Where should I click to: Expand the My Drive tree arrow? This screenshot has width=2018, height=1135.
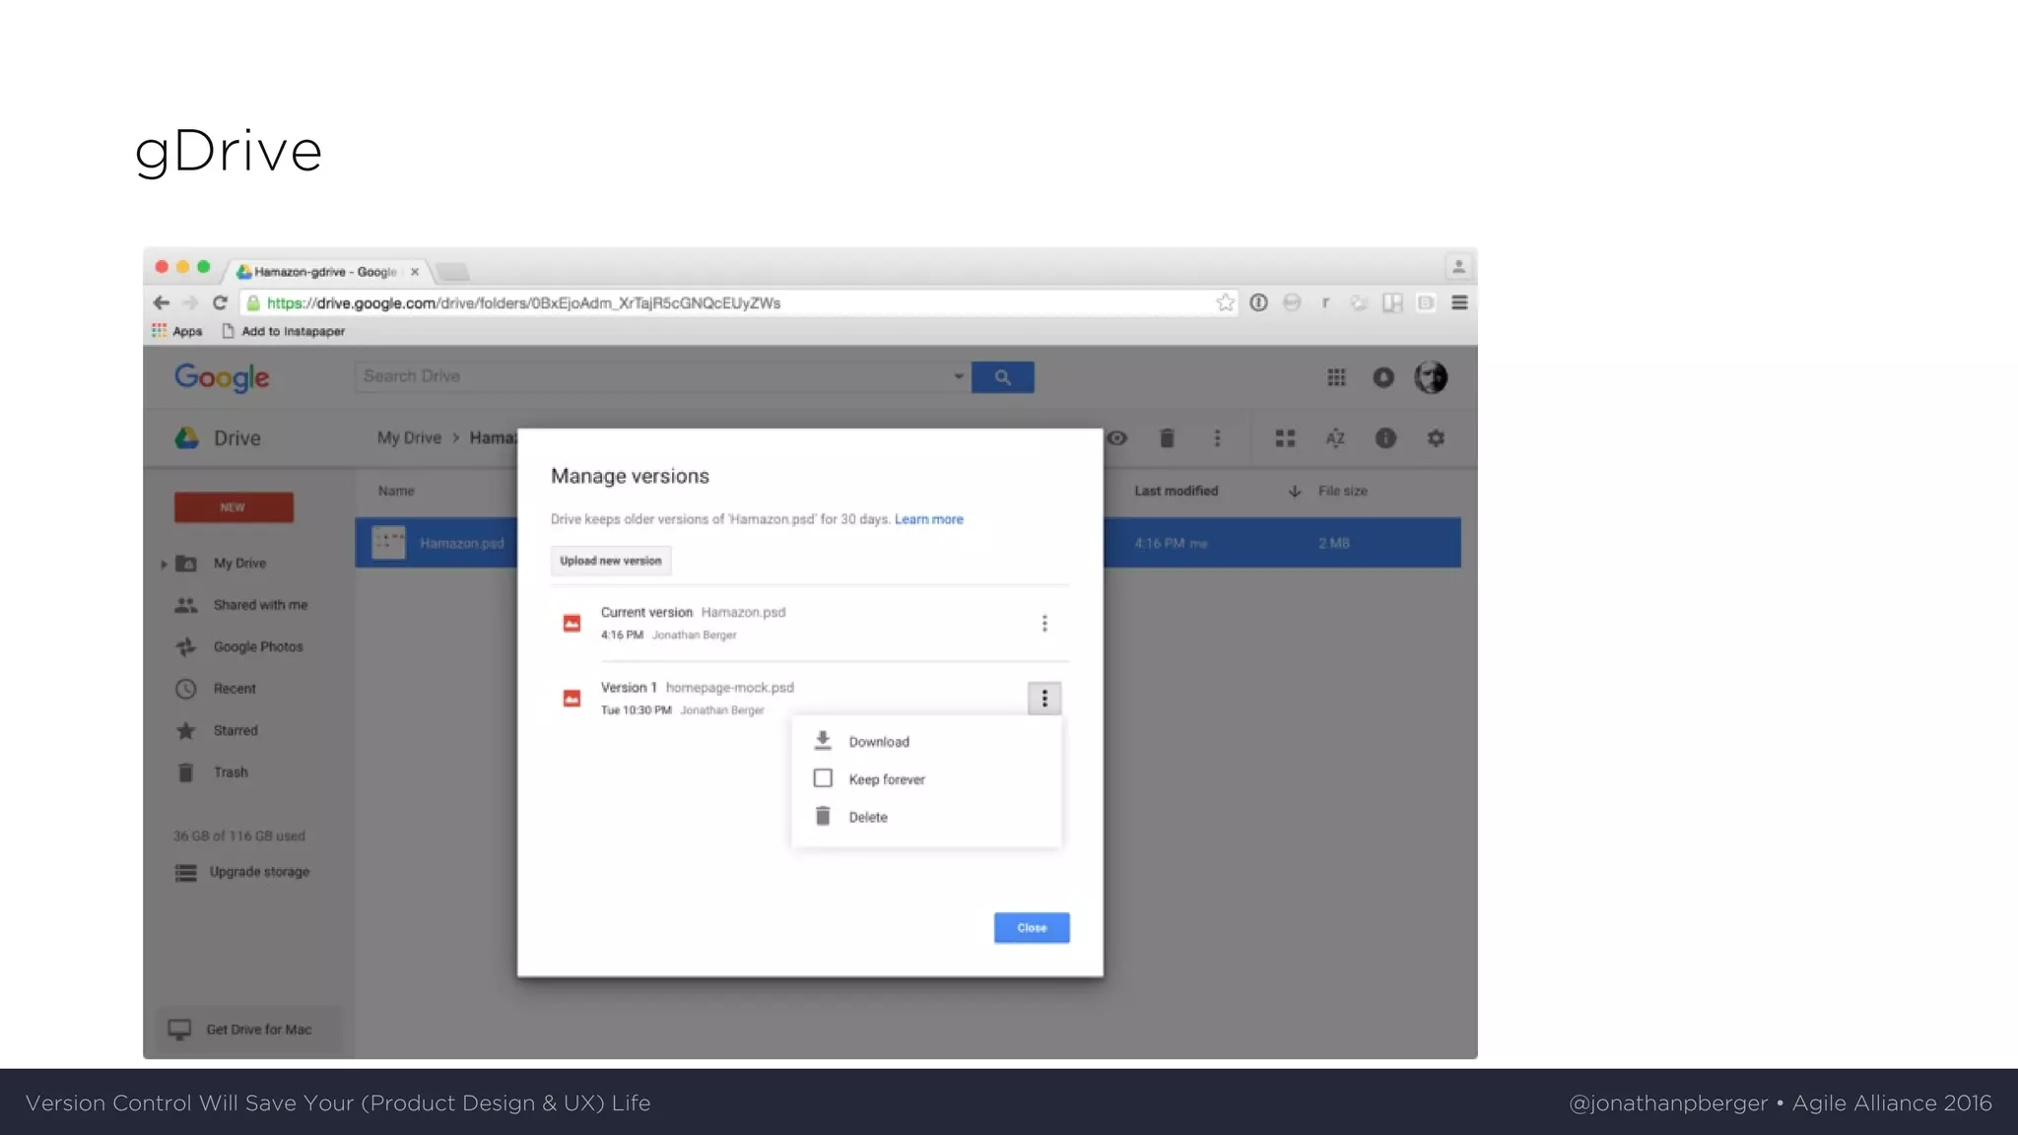pyautogui.click(x=164, y=564)
